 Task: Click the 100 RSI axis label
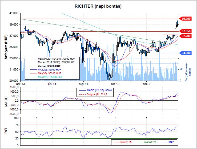pos(16,118)
